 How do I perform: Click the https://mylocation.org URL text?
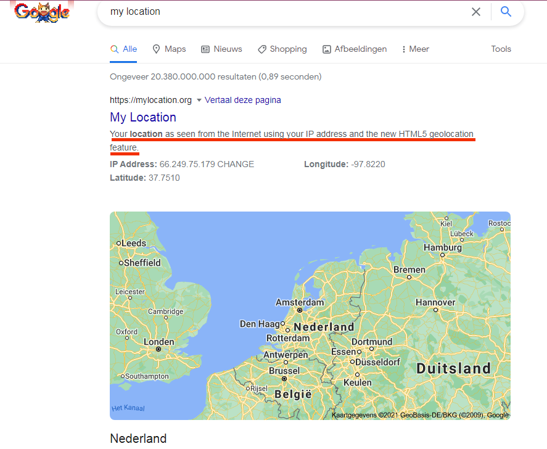(150, 100)
